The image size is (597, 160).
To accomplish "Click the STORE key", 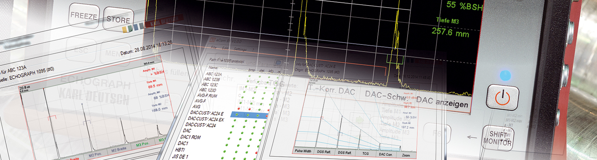I will 118,19.
